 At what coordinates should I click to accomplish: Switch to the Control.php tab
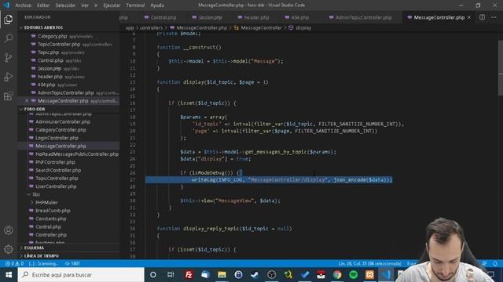tap(160, 17)
